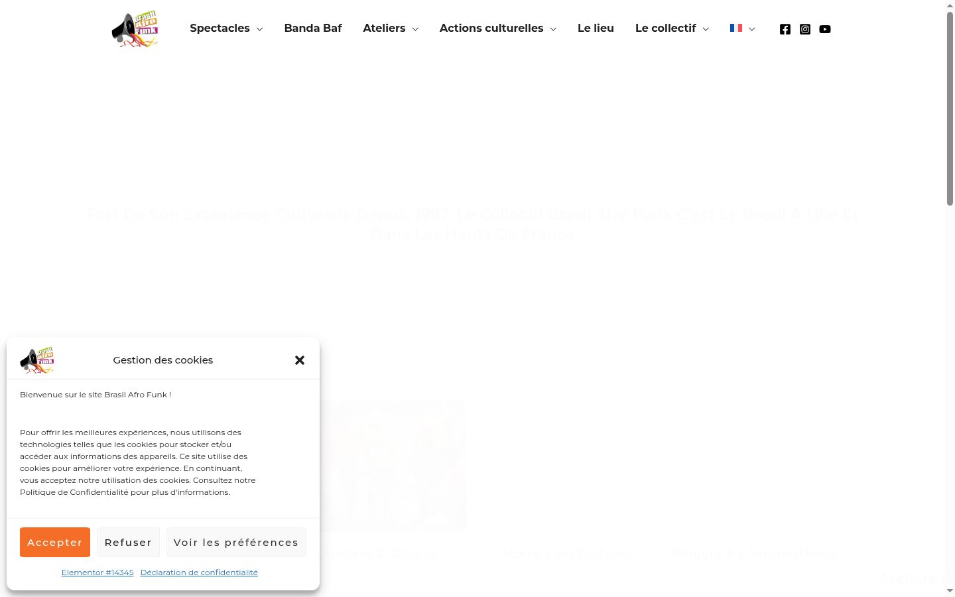Open the language selector chevron
The height and width of the screenshot is (597, 955).
coord(751,29)
